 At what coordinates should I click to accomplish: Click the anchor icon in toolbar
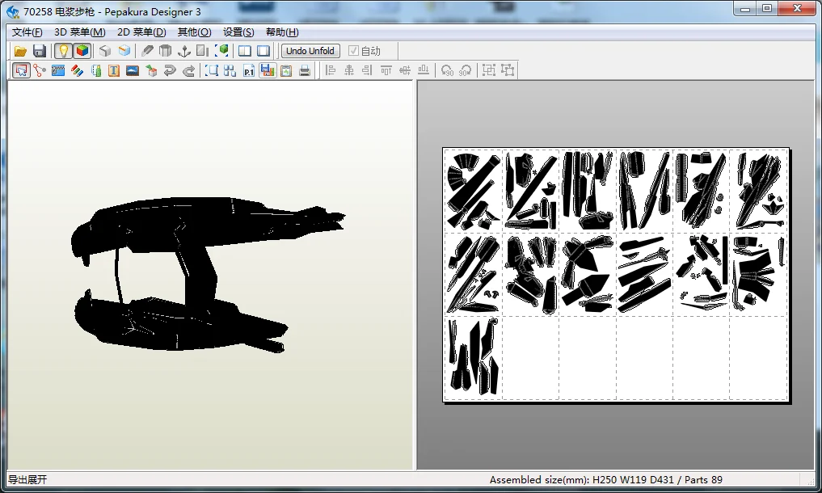(184, 51)
